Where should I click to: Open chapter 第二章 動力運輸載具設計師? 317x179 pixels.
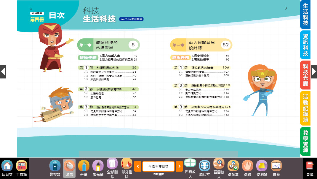(x=201, y=45)
